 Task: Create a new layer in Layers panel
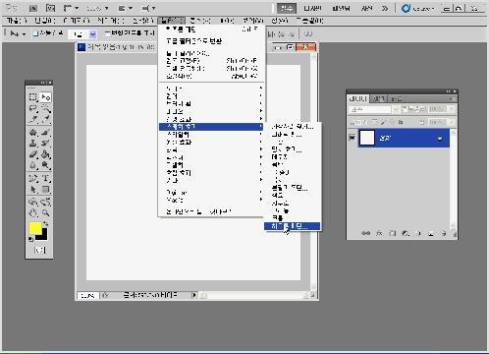point(431,233)
